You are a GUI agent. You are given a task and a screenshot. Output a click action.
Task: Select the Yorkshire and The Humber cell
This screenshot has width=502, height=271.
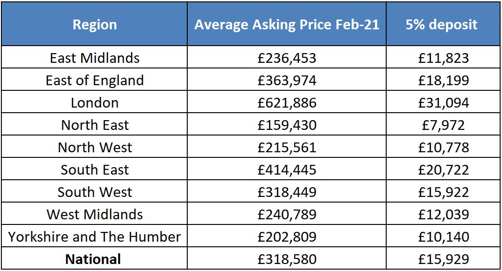click(x=95, y=237)
